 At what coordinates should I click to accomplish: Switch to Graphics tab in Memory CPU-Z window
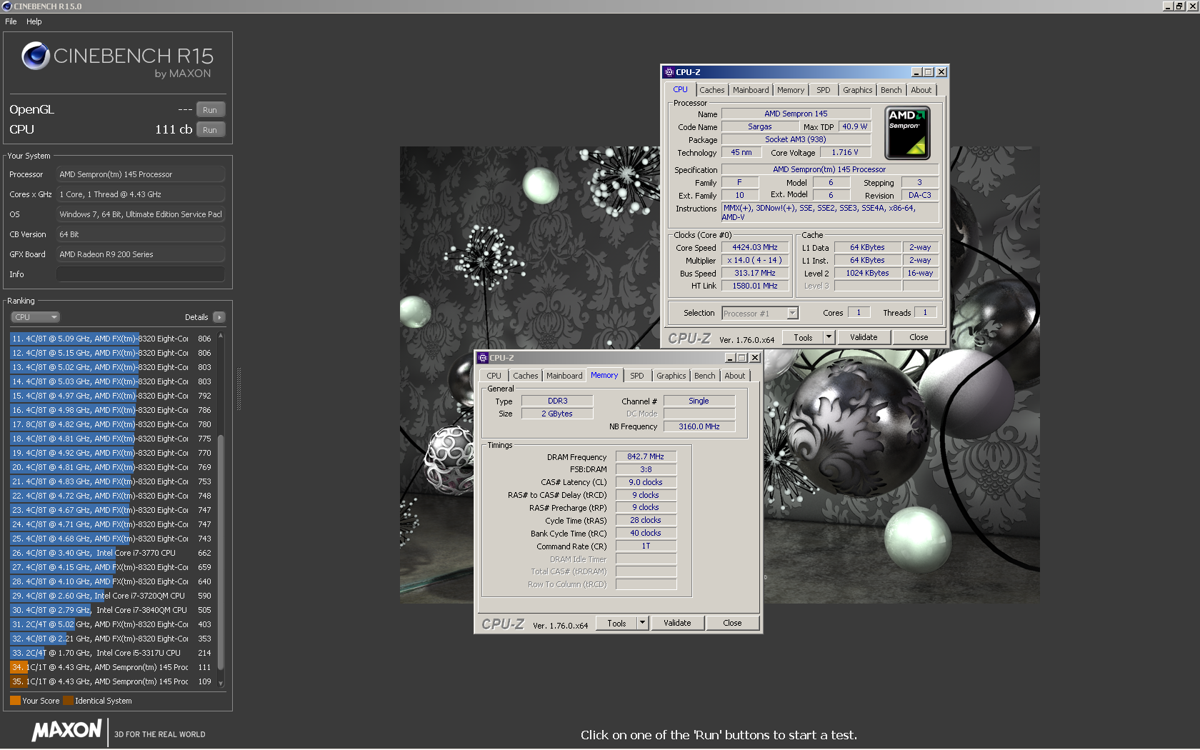[671, 376]
